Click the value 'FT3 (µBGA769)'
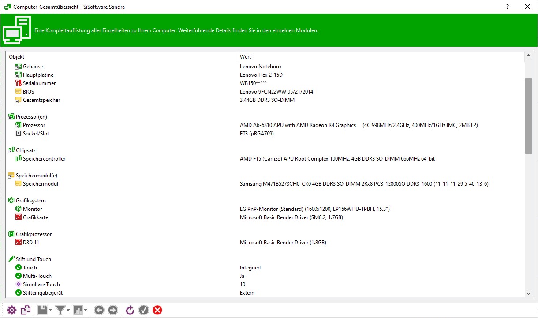 click(257, 134)
